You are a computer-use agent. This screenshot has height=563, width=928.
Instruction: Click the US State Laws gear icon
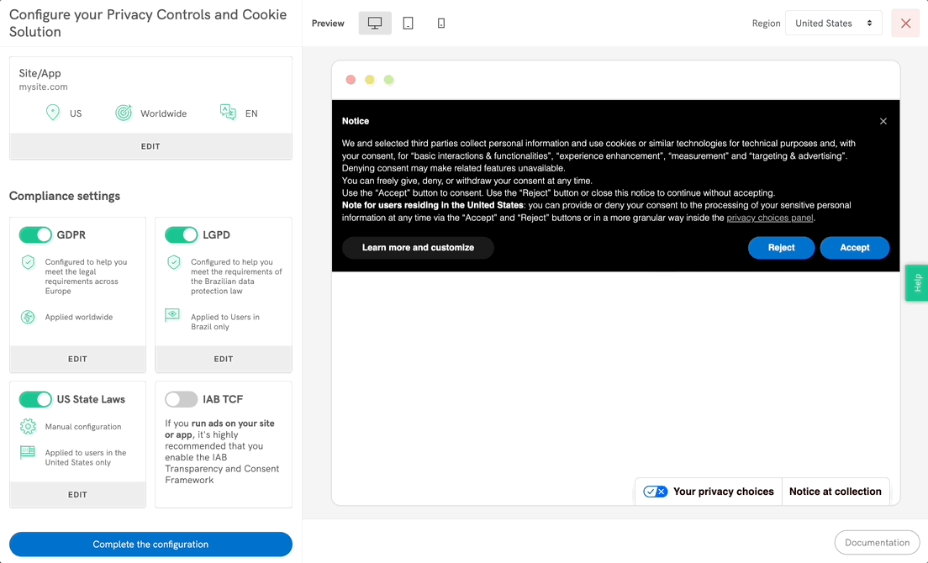coord(29,426)
